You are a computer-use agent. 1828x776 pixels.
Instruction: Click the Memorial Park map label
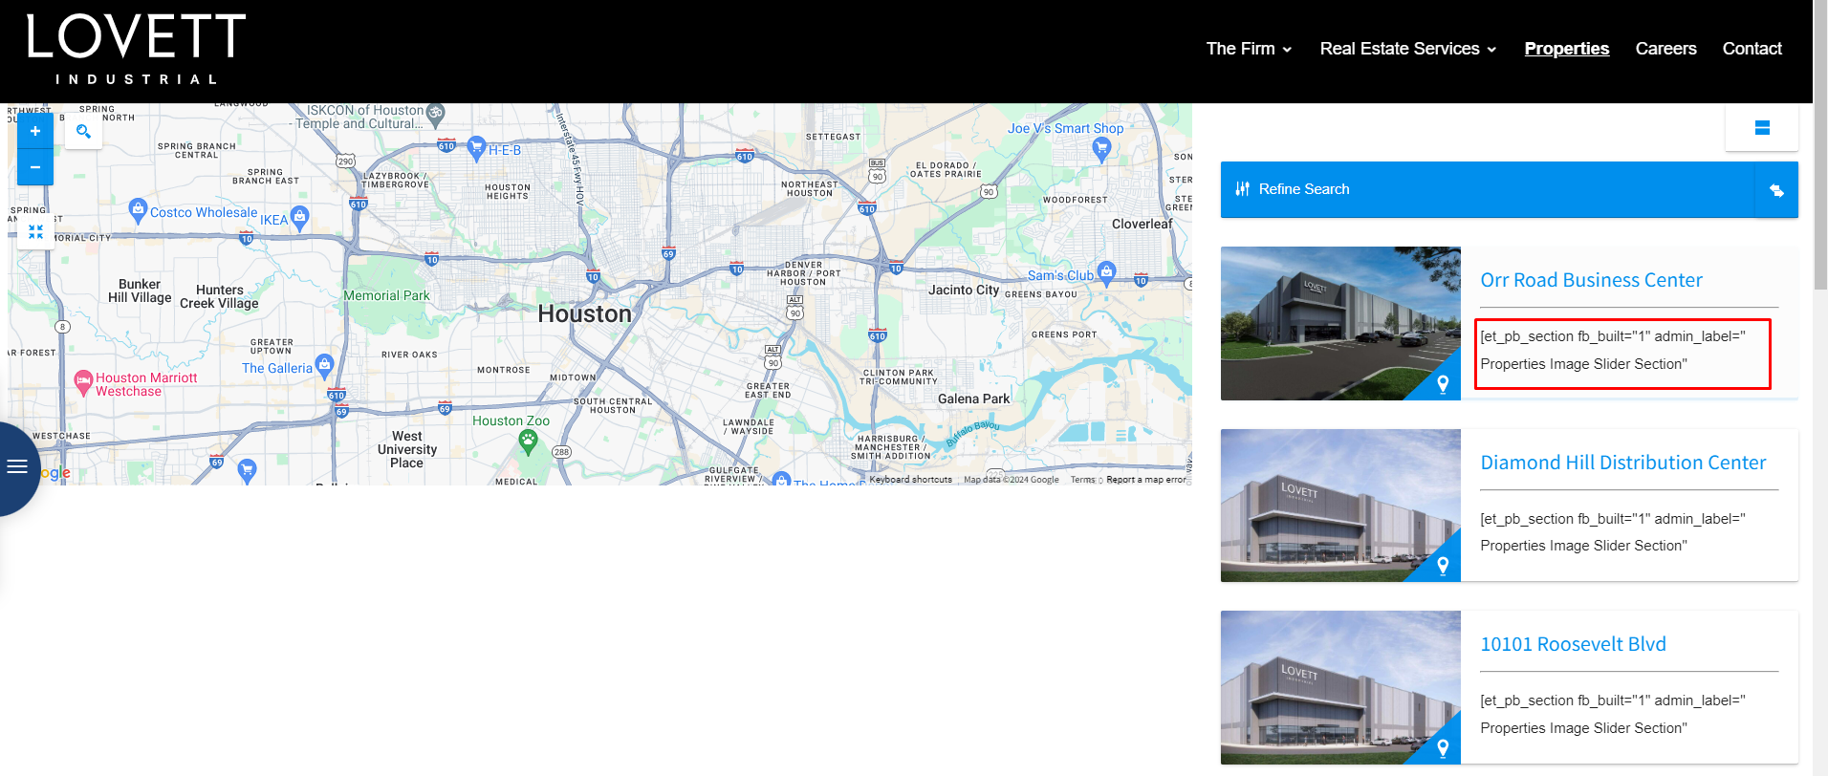tap(387, 296)
